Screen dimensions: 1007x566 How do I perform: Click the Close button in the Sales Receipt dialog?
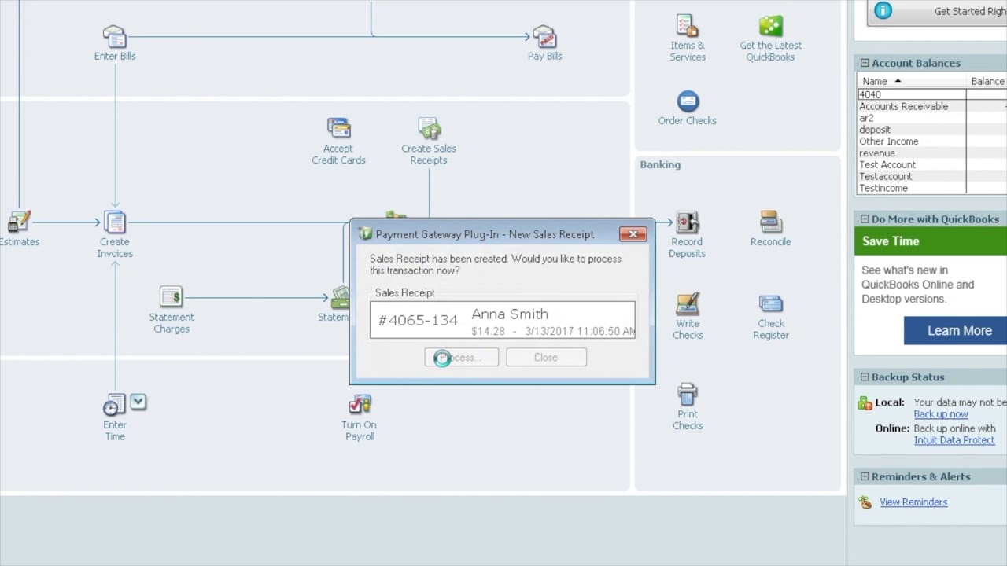point(546,358)
